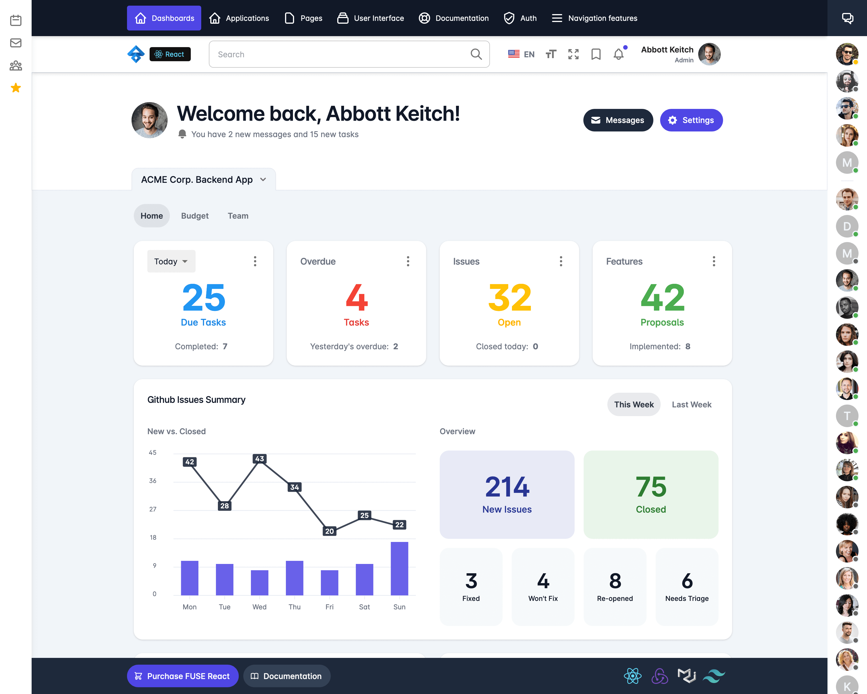Click the Needs Triage tile
Image resolution: width=867 pixels, height=694 pixels.
[687, 587]
